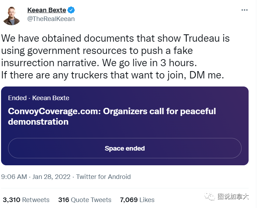Image resolution: width=257 pixels, height=208 pixels.
Task: Open the ConvoyCoverage.com Space title
Action: [112, 116]
